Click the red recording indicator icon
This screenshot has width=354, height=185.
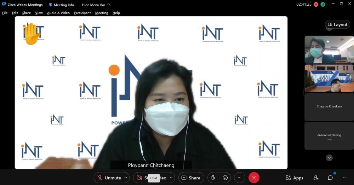click(316, 5)
